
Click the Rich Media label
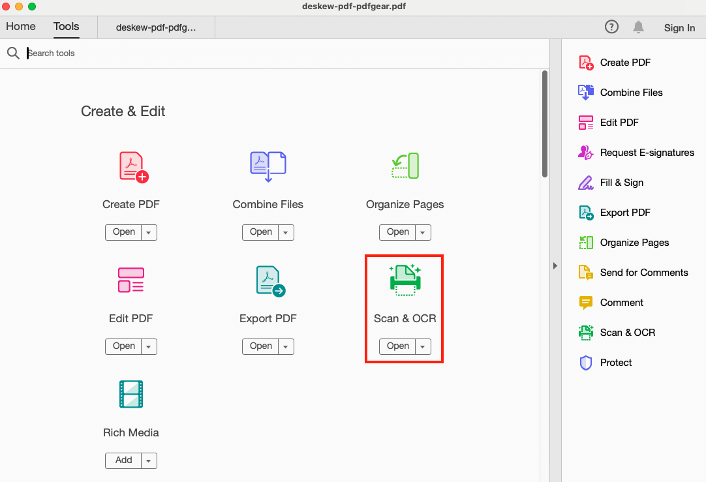click(131, 433)
